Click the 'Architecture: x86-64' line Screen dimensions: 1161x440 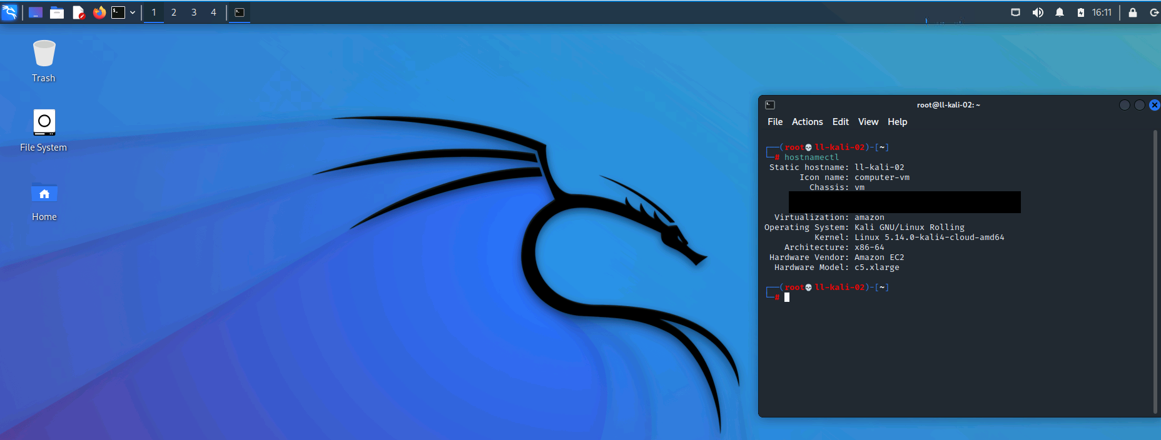(834, 247)
